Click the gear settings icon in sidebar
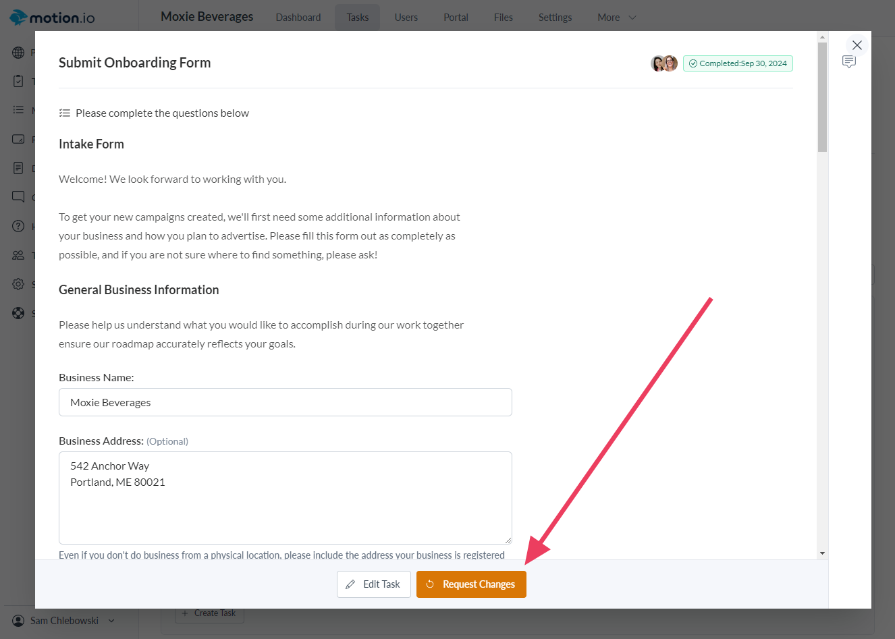Image resolution: width=895 pixels, height=639 pixels. click(18, 284)
